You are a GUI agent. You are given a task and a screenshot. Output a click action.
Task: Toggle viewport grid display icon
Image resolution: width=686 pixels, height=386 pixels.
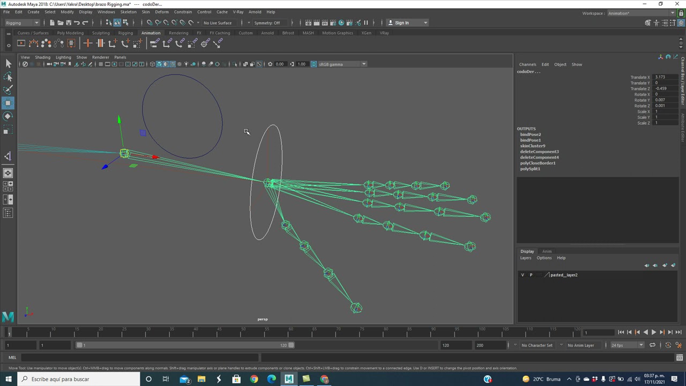[x=100, y=64]
